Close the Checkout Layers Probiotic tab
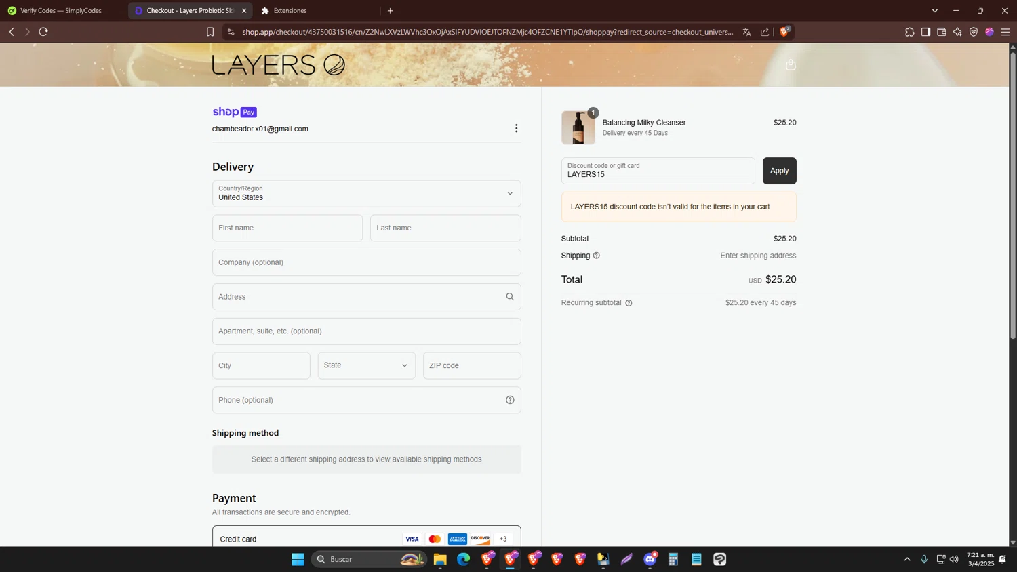This screenshot has height=572, width=1017. [x=244, y=11]
